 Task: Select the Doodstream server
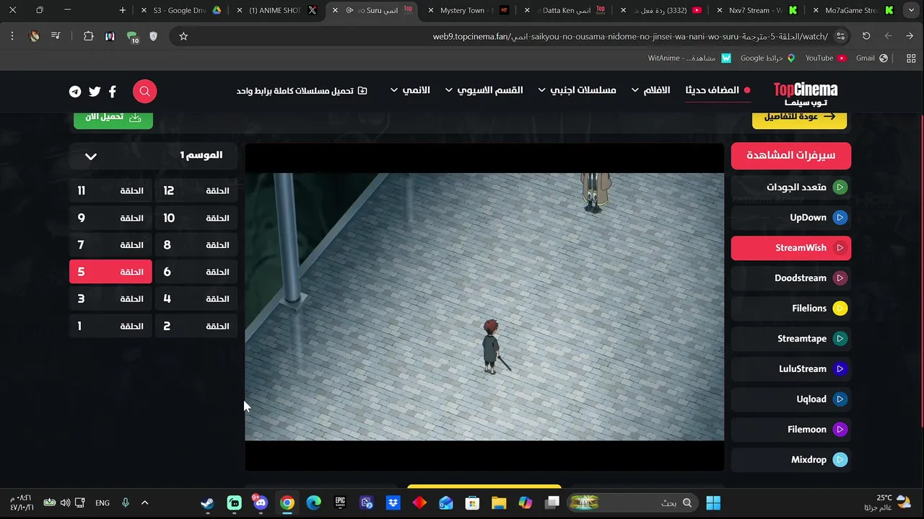pos(791,278)
